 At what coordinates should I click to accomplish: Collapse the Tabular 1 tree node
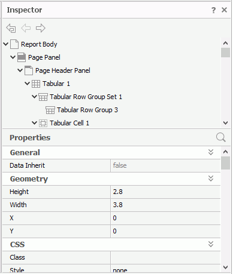click(x=28, y=84)
